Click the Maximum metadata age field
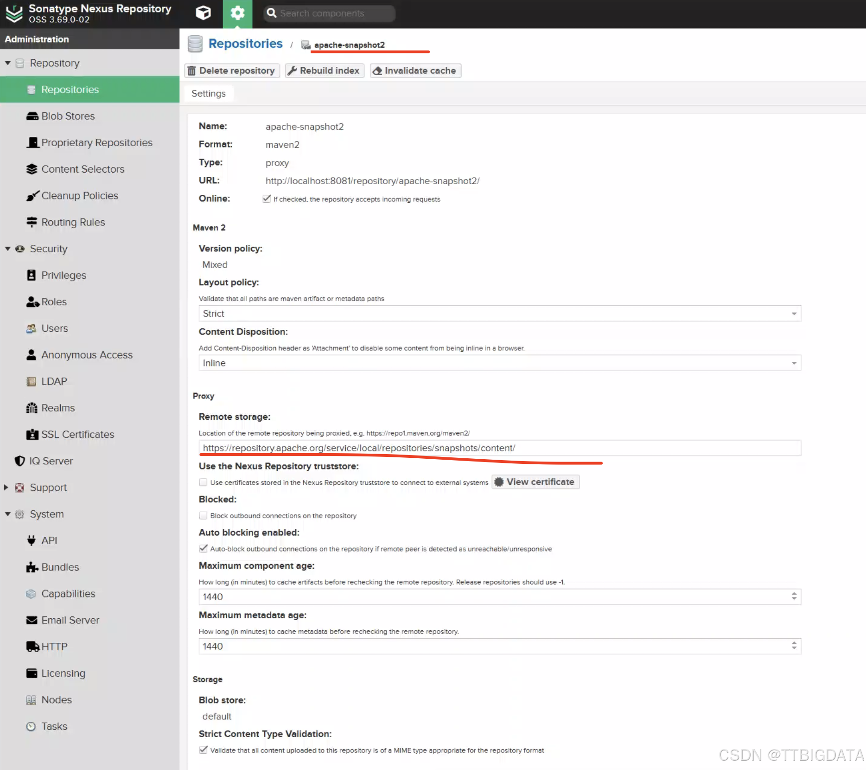The image size is (866, 770). pos(500,647)
